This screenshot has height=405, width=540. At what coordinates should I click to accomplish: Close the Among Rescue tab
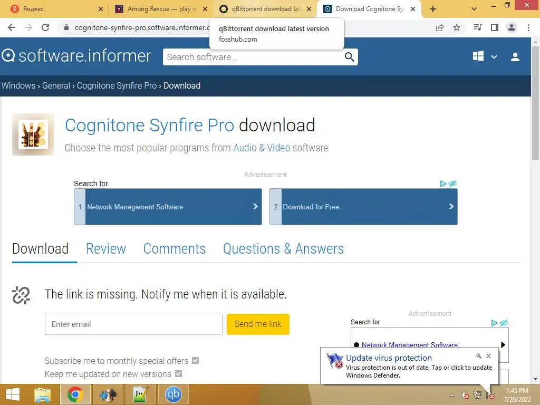[x=205, y=9]
